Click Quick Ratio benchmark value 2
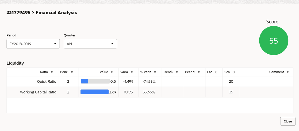Viewport: 299px width, 131px height. pos(68,82)
